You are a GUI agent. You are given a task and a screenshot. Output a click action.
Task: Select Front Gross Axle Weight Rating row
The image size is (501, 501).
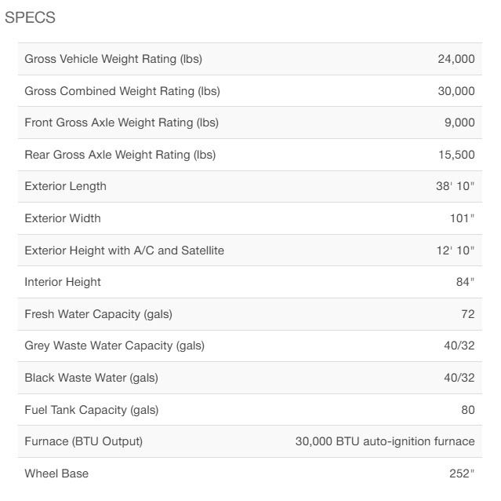[250, 123]
